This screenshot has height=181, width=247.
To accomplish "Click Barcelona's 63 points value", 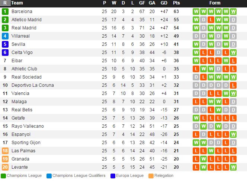I will 176,12.
